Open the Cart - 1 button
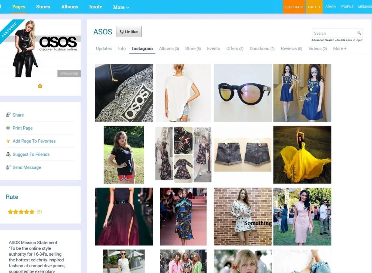372x273 pixels. point(314,7)
